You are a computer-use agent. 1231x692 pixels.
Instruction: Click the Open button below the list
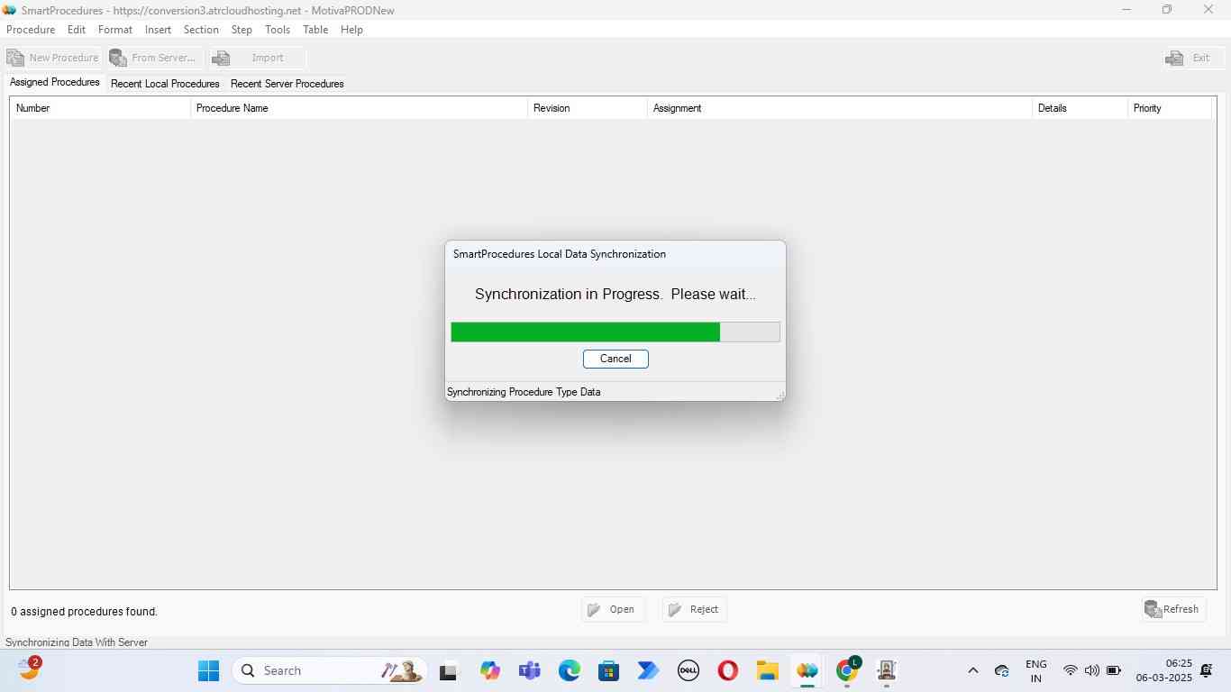[613, 610]
